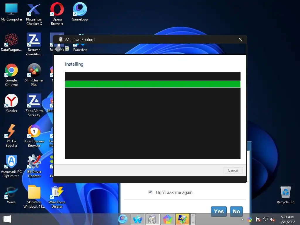Click the Windows Start button
Screen dimensions: 300x225
tap(7, 219)
